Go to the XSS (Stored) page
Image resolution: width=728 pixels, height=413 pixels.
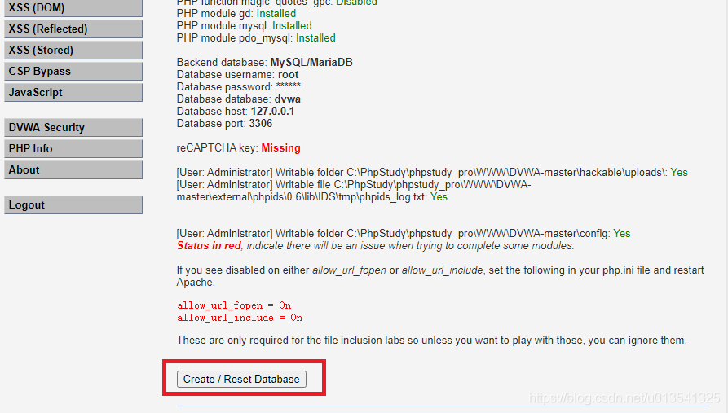tap(72, 51)
